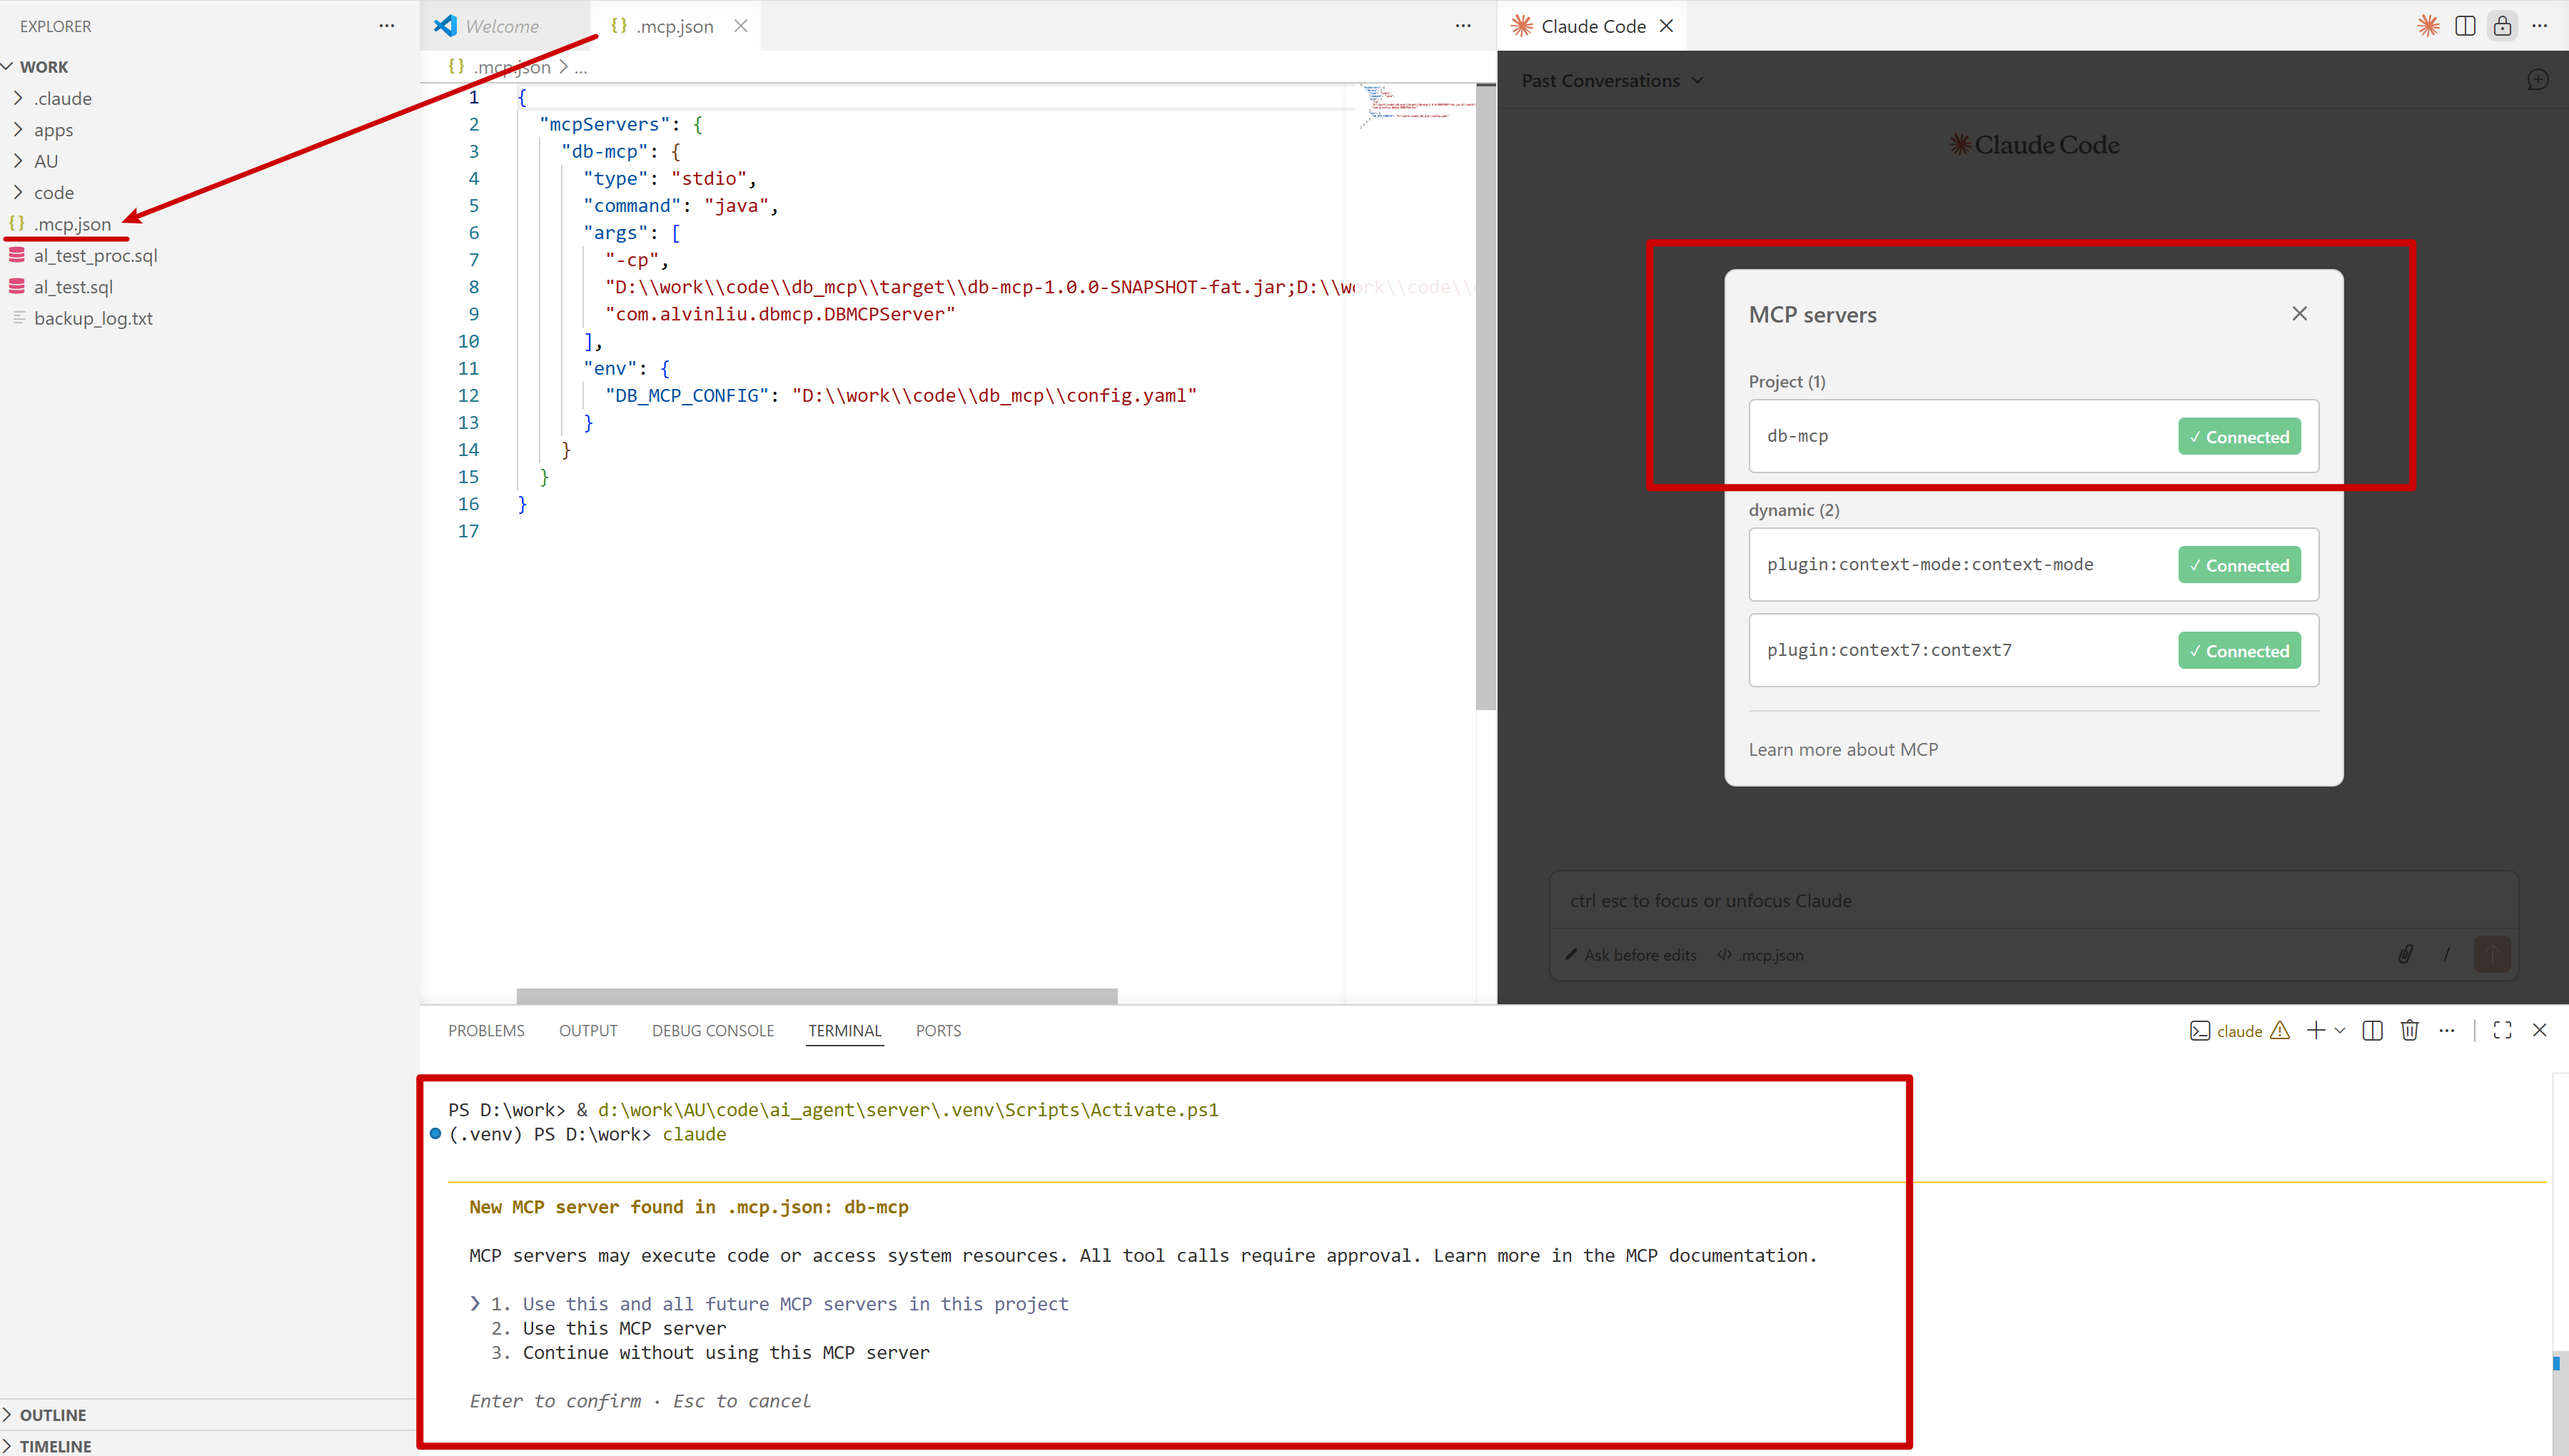Maximize the terminal panel via the fullscreen icon
This screenshot has width=2569, height=1456.
click(x=2502, y=1030)
